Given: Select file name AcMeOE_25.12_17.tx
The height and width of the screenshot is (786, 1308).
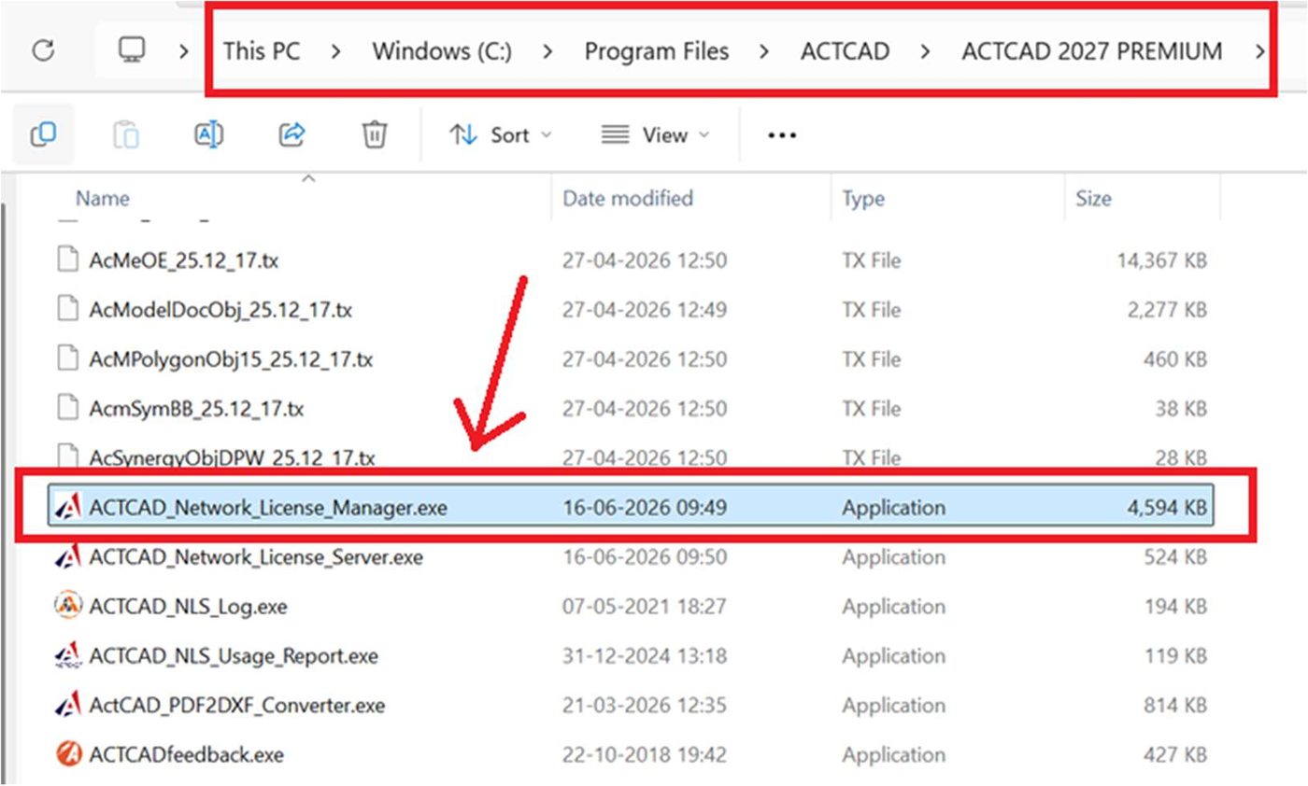Looking at the screenshot, I should (184, 261).
